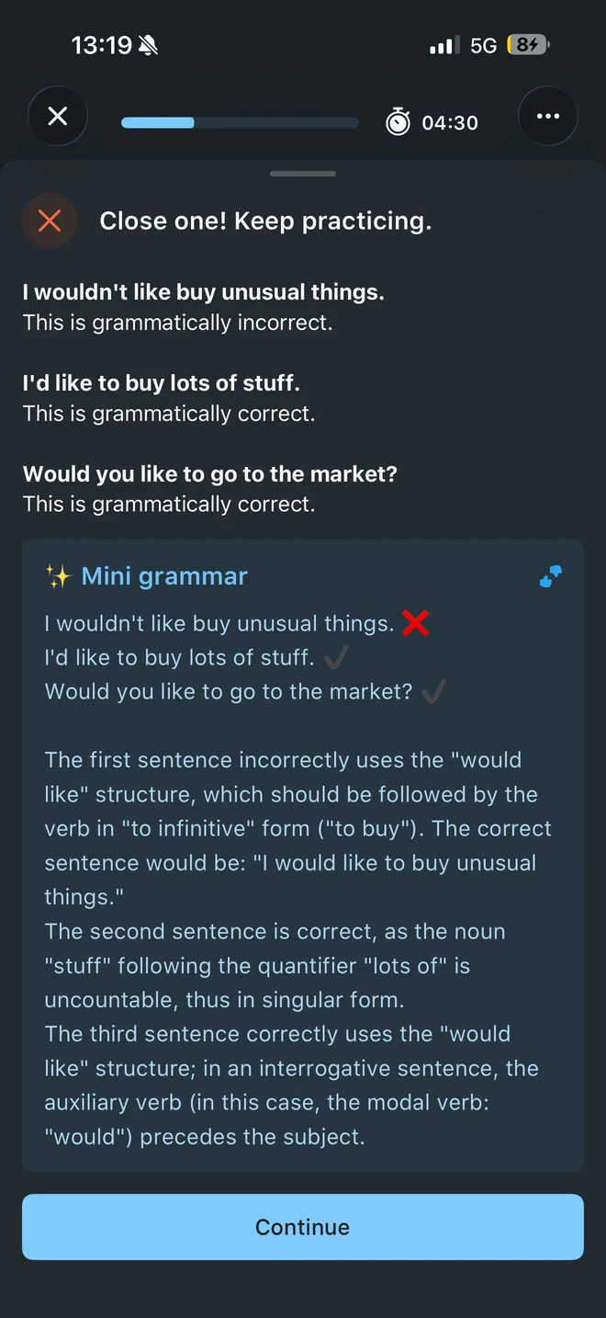Click the orange incorrect-answer X icon
This screenshot has height=1318, width=606.
pos(50,221)
